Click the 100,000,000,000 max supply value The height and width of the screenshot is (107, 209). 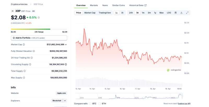pos(59,78)
